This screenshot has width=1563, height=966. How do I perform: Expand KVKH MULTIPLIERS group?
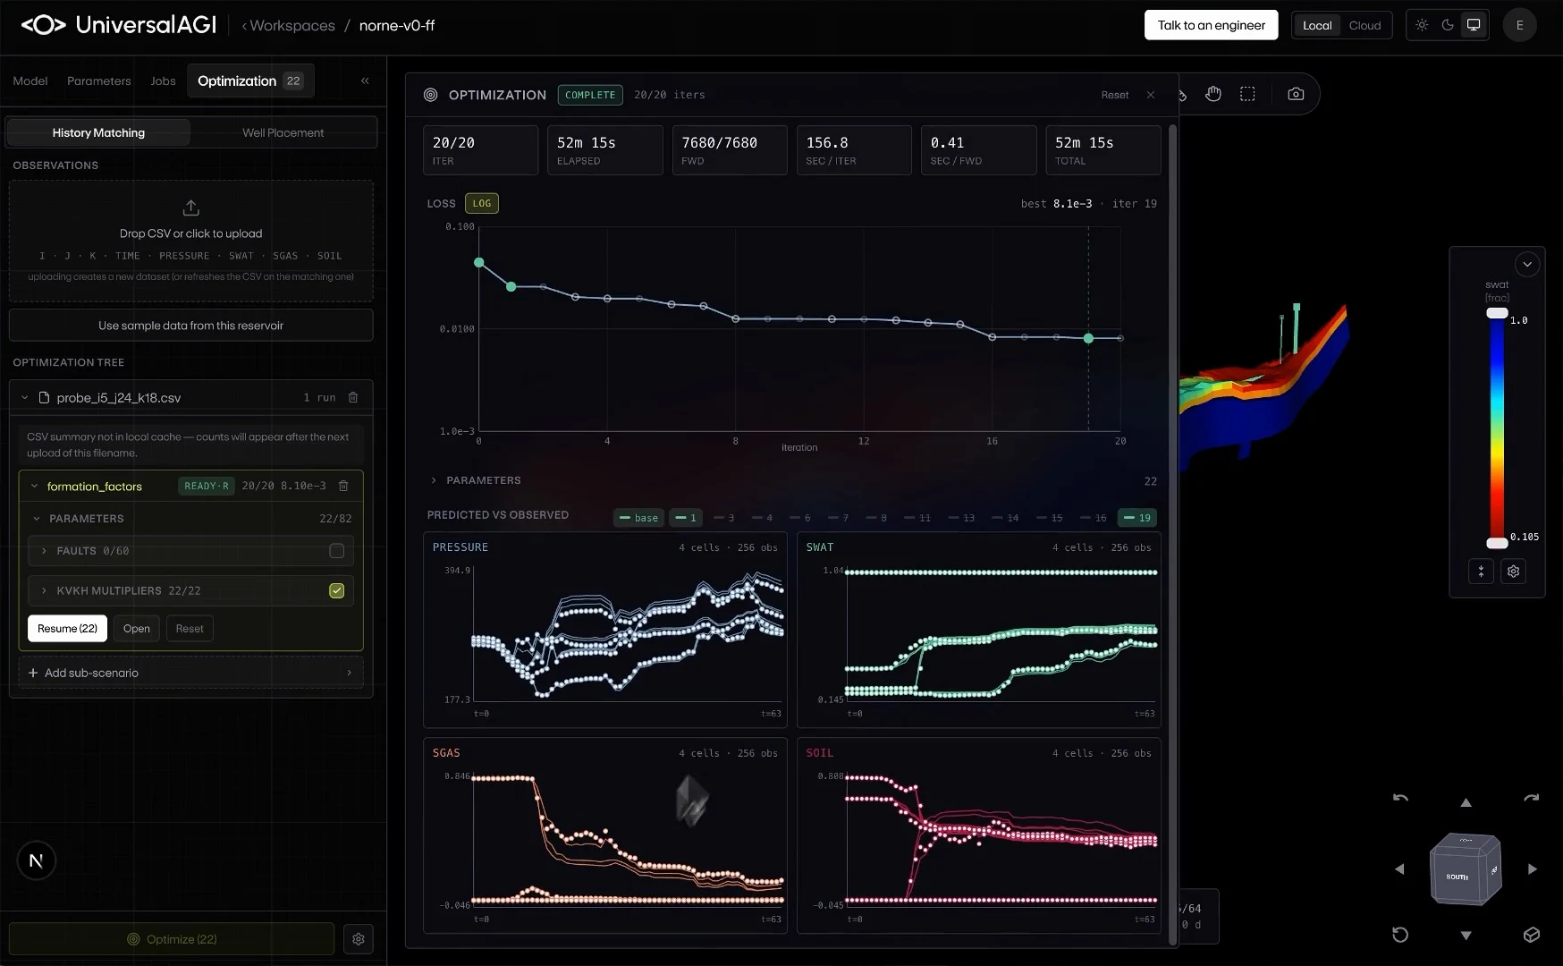click(44, 590)
